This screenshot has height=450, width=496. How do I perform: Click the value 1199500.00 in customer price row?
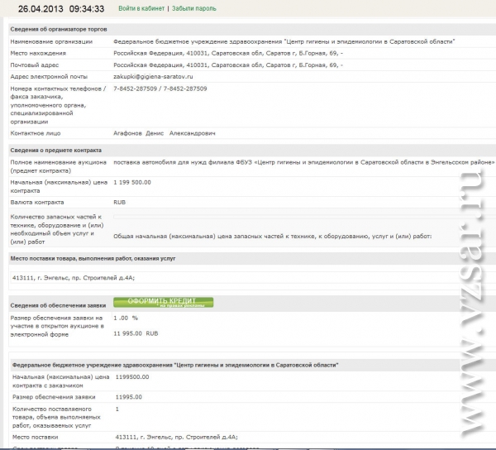point(132,377)
